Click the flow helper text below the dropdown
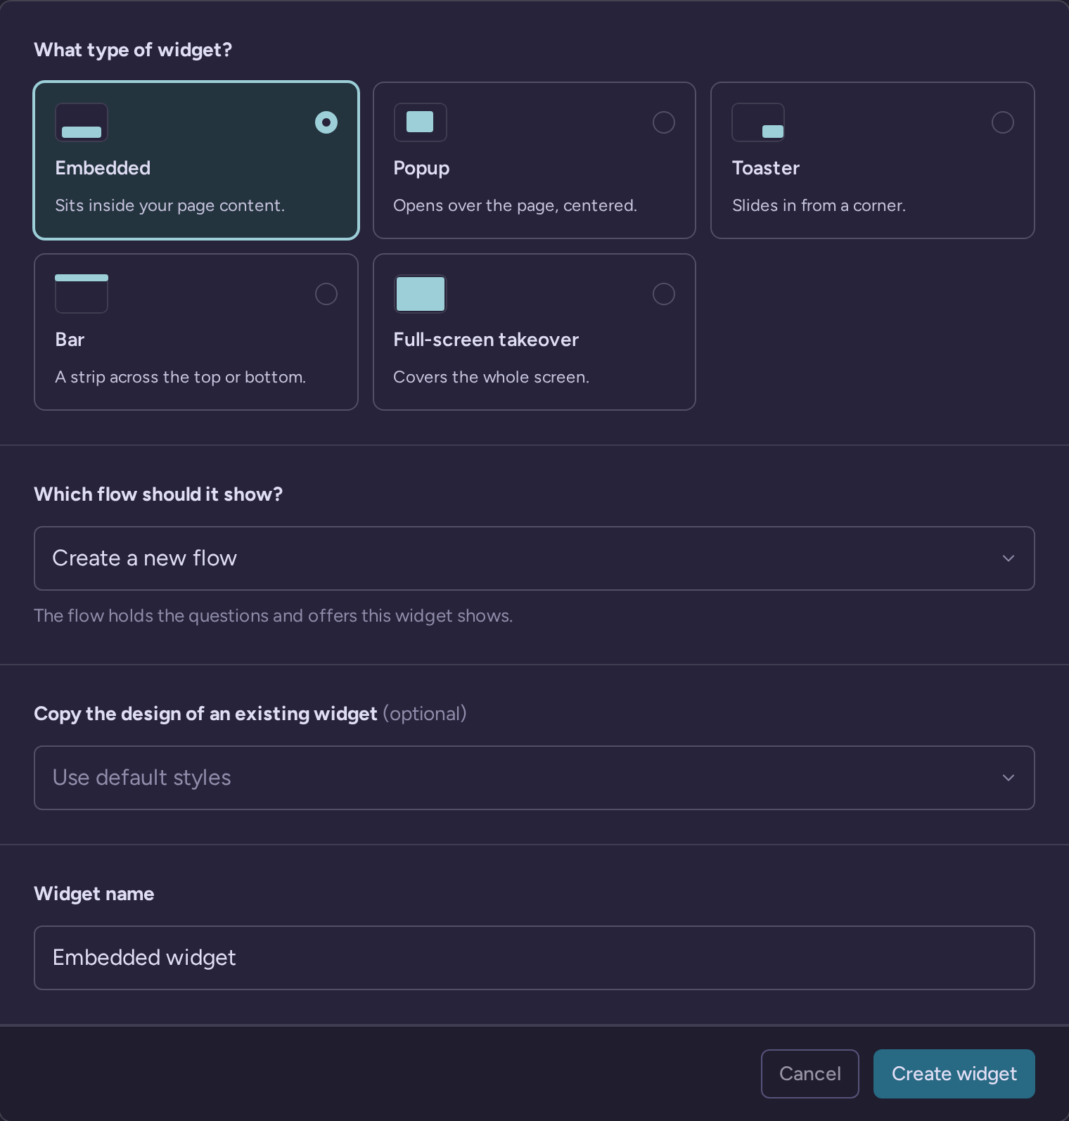 coord(274,615)
